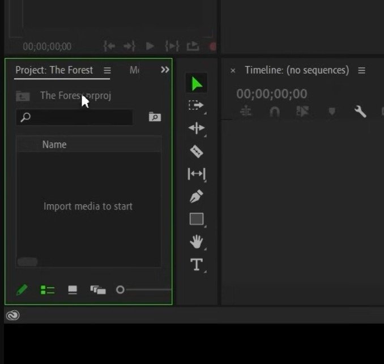This screenshot has width=384, height=364.
Task: Pick the Razor tool
Action: [x=196, y=151]
